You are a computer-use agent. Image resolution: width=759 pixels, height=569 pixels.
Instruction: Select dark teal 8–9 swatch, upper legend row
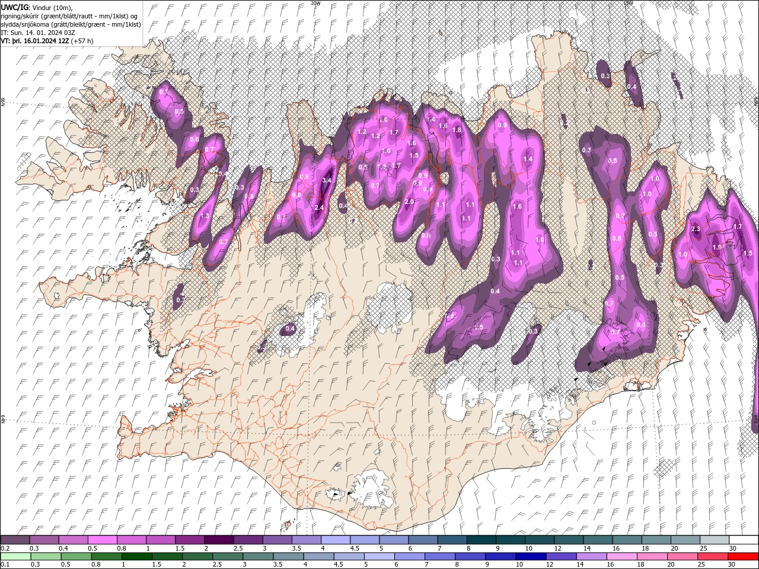click(x=481, y=540)
